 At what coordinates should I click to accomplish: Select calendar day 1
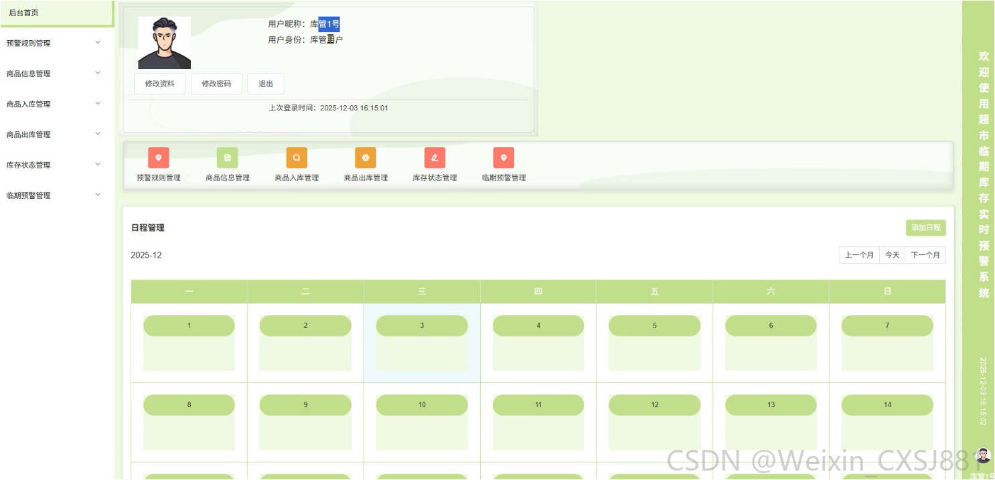point(189,326)
